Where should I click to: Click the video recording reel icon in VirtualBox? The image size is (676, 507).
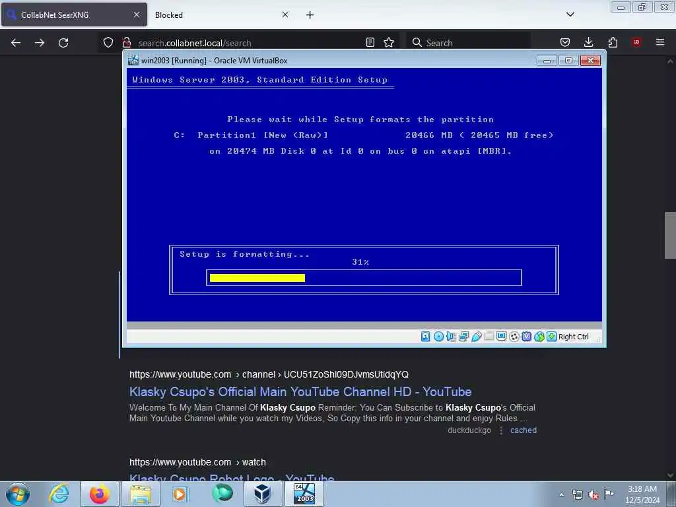click(514, 337)
